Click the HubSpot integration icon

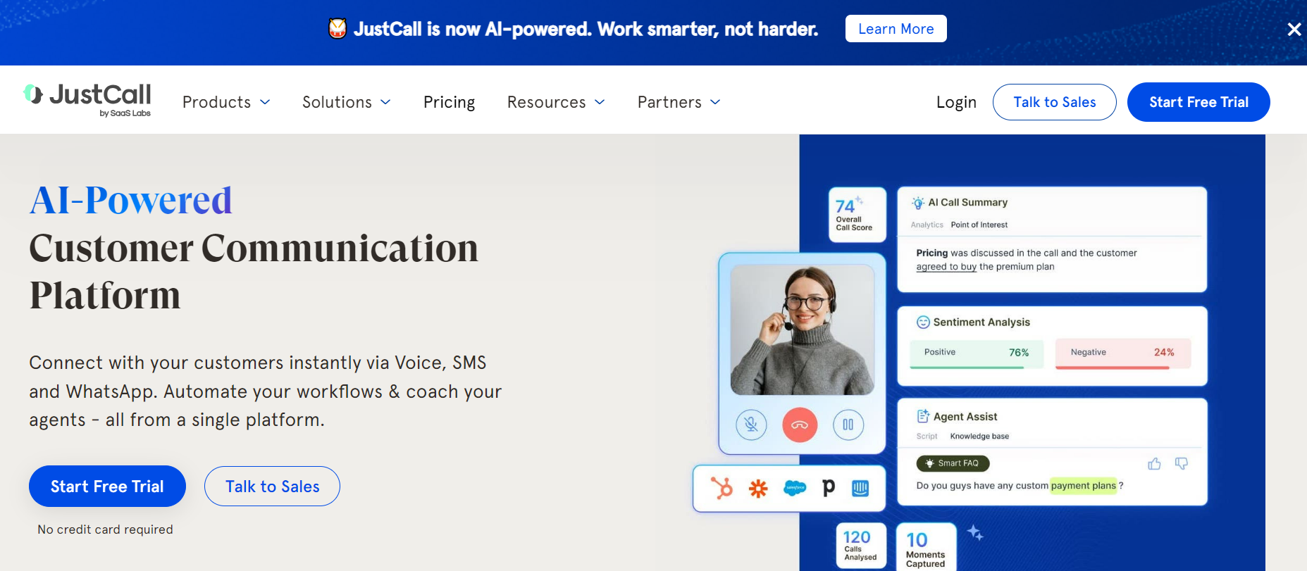pos(721,487)
